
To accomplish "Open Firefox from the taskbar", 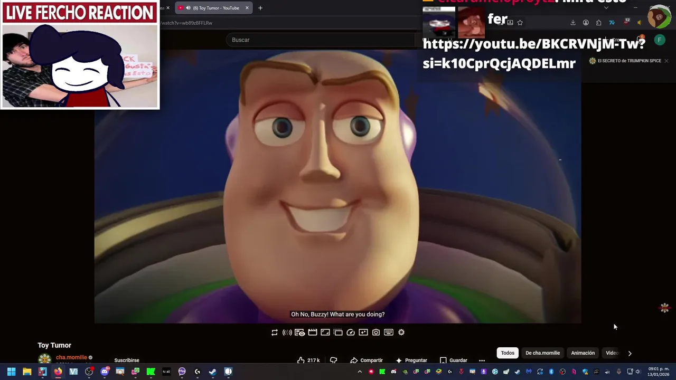I will coord(58,372).
